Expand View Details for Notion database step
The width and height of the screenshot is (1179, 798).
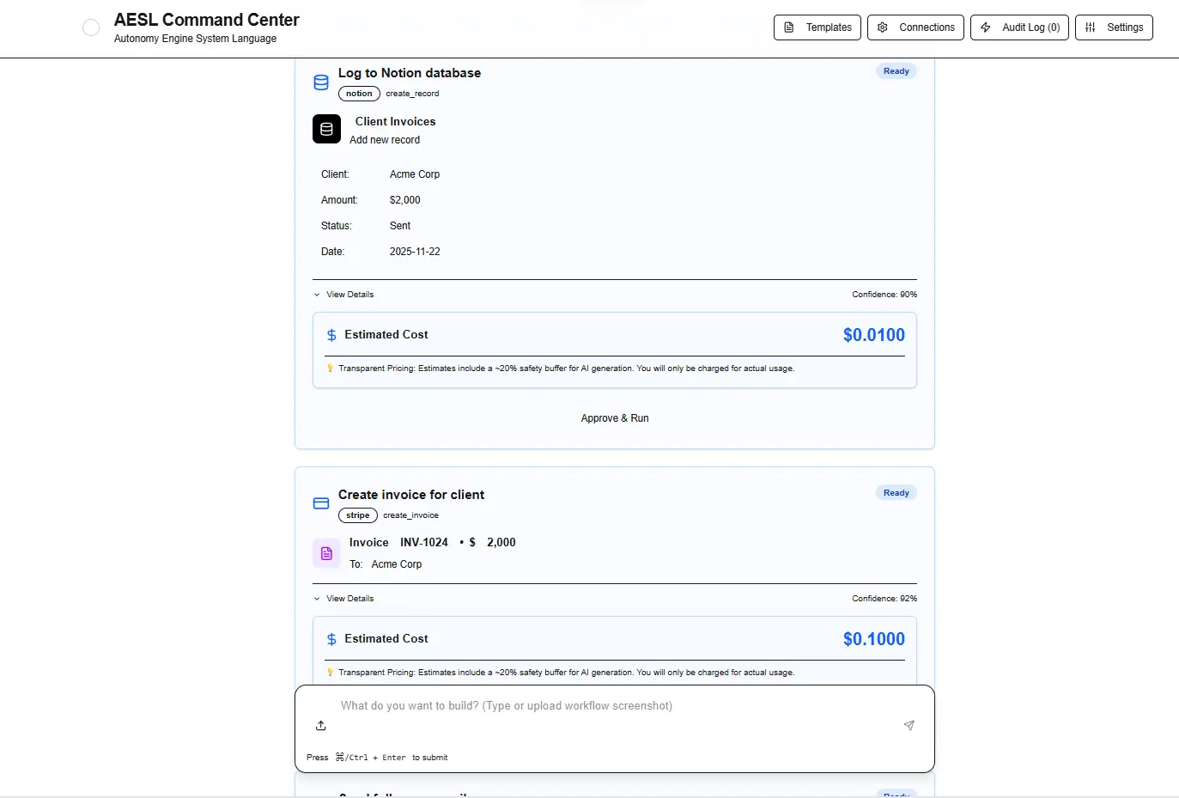[x=344, y=295]
